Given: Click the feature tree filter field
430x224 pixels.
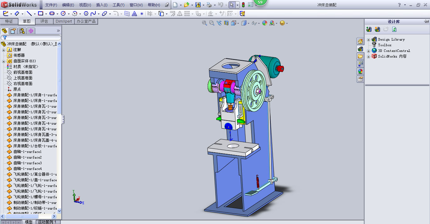Looking at the screenshot, I should (31, 37).
